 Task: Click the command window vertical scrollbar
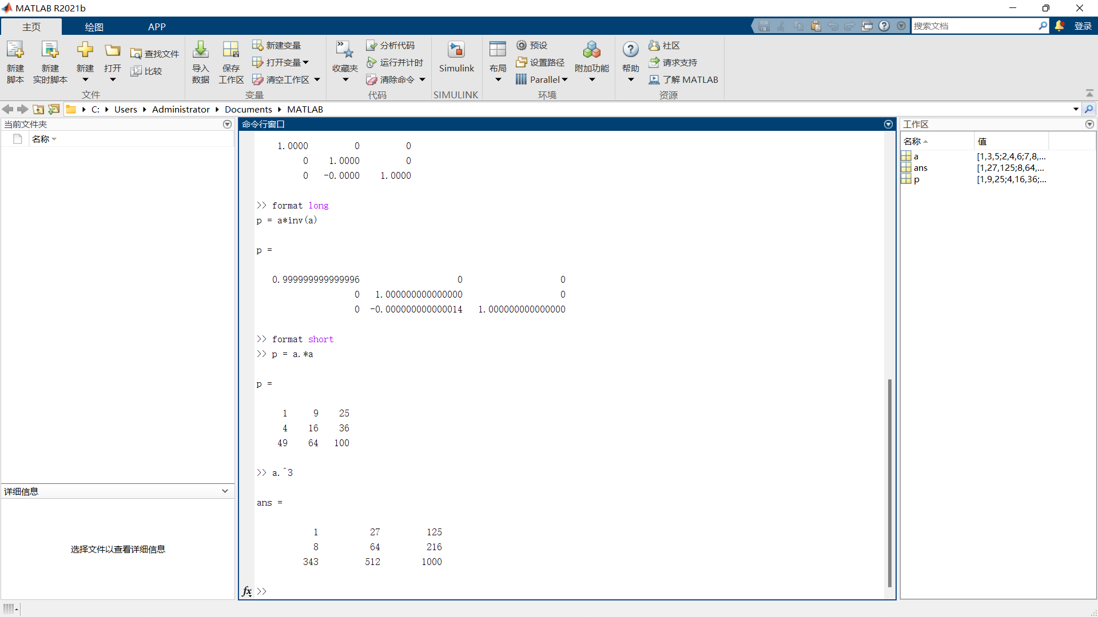click(889, 483)
